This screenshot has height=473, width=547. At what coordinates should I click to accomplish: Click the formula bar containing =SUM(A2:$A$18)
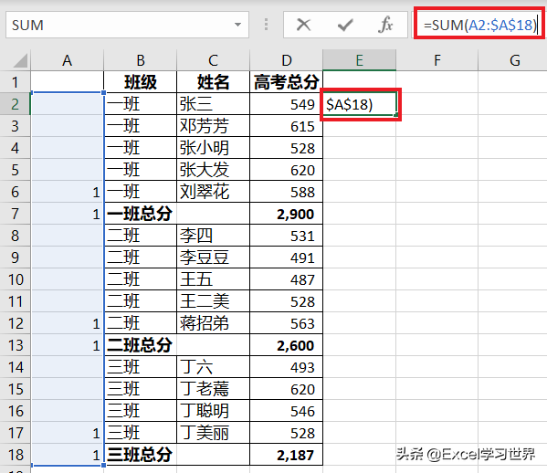[x=479, y=25]
